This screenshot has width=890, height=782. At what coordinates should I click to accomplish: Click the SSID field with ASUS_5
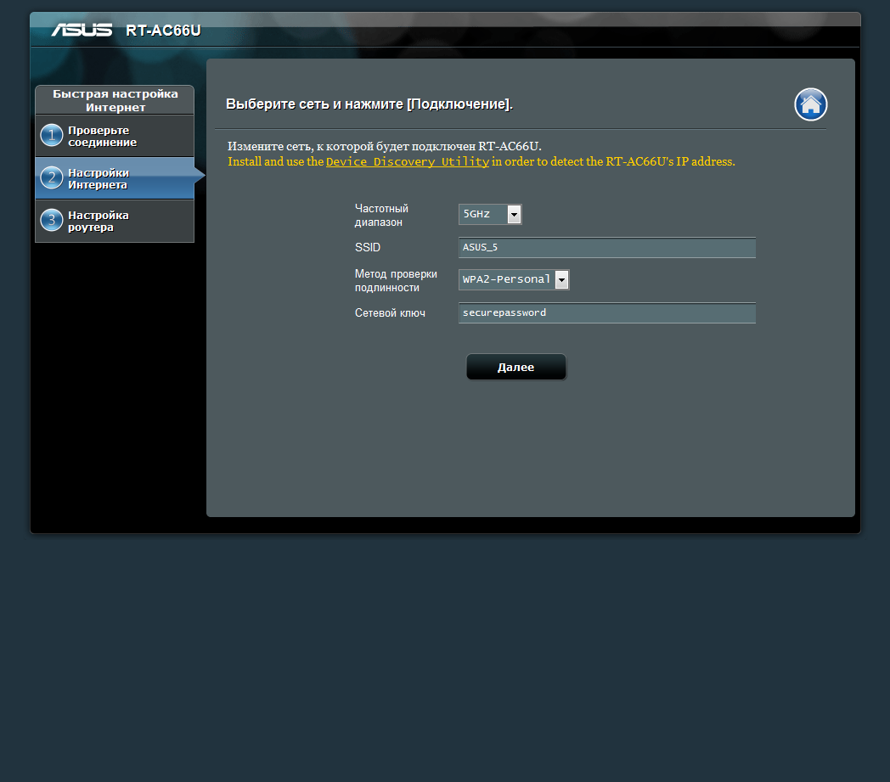click(x=606, y=247)
